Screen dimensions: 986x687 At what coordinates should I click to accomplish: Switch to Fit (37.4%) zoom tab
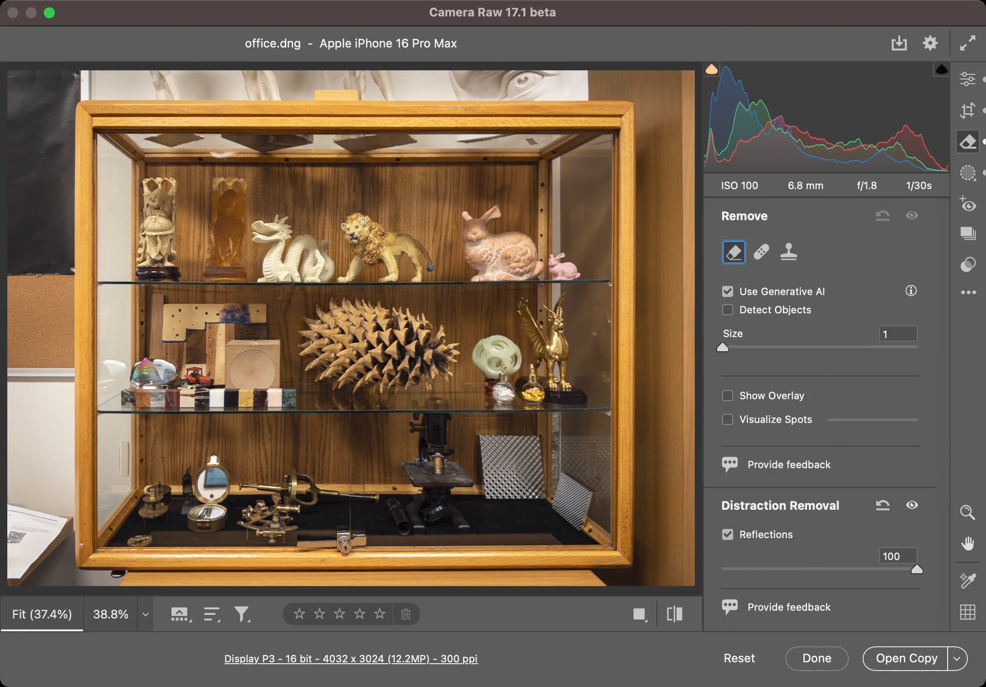42,614
